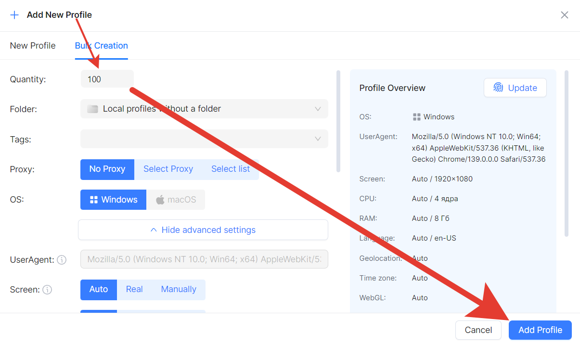Collapse via Hide advanced settings
This screenshot has height=345, width=580.
point(203,230)
